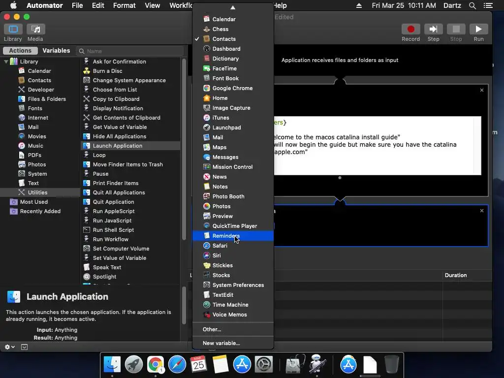Choose Google Chrome from application list
This screenshot has width=504, height=378.
pyautogui.click(x=233, y=88)
